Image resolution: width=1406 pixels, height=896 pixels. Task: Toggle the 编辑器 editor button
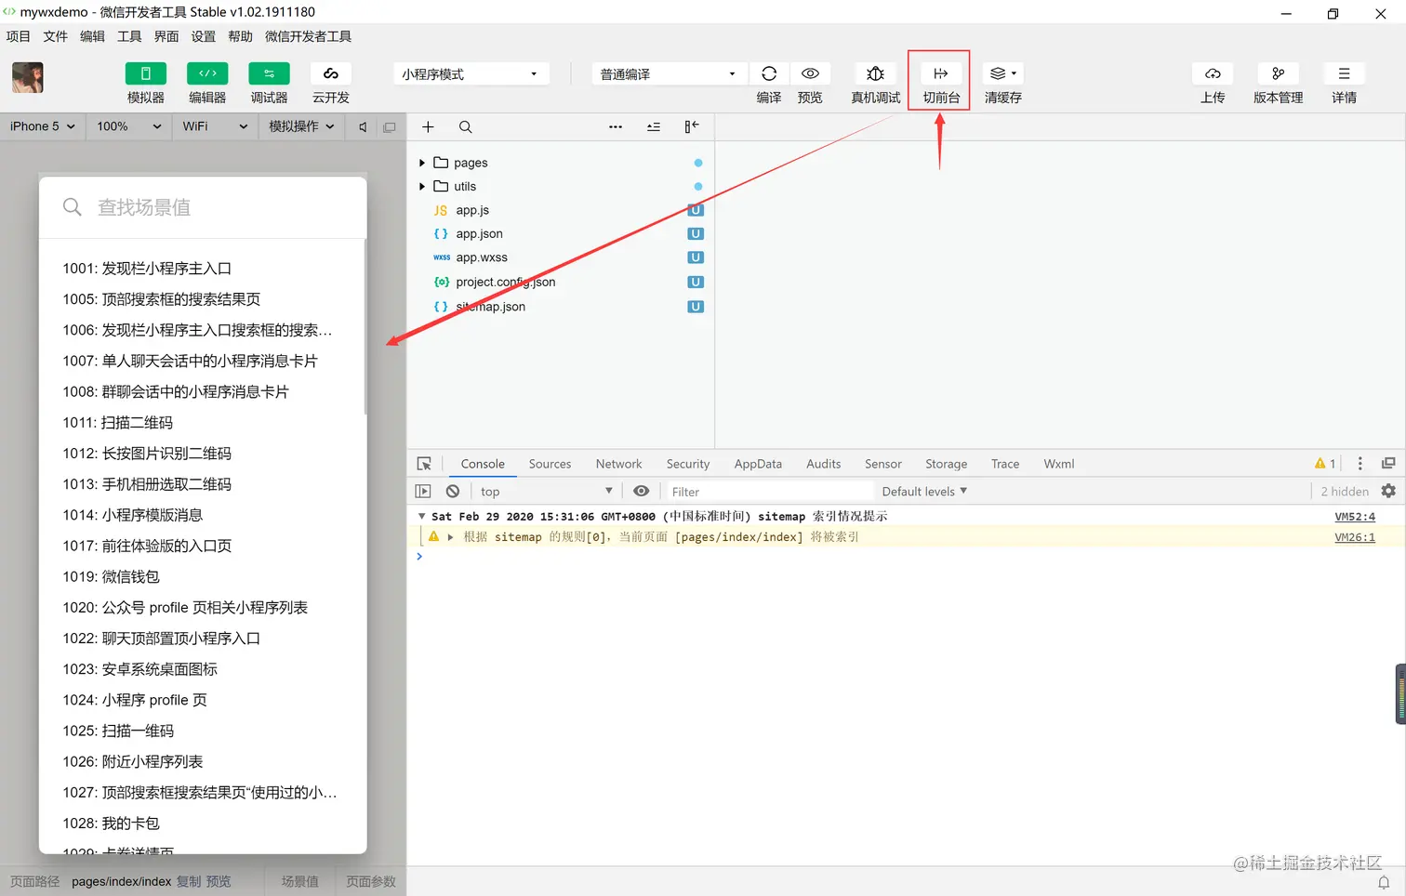pyautogui.click(x=207, y=73)
